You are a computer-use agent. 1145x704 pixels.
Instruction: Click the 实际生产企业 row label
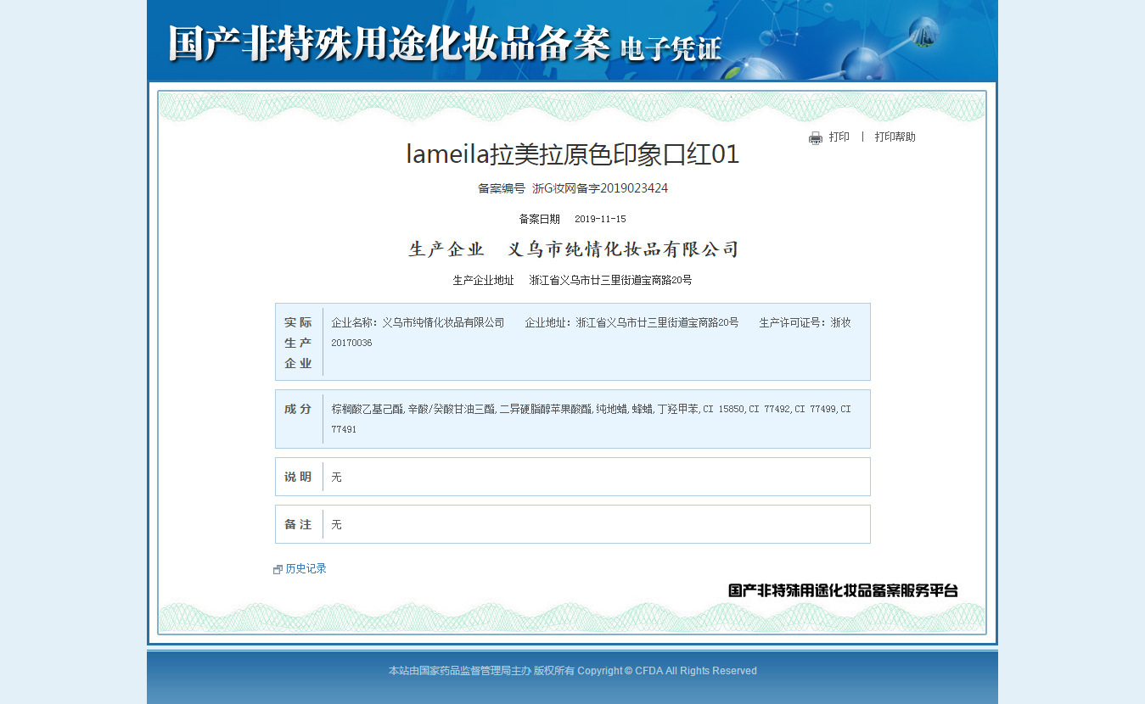coord(298,343)
